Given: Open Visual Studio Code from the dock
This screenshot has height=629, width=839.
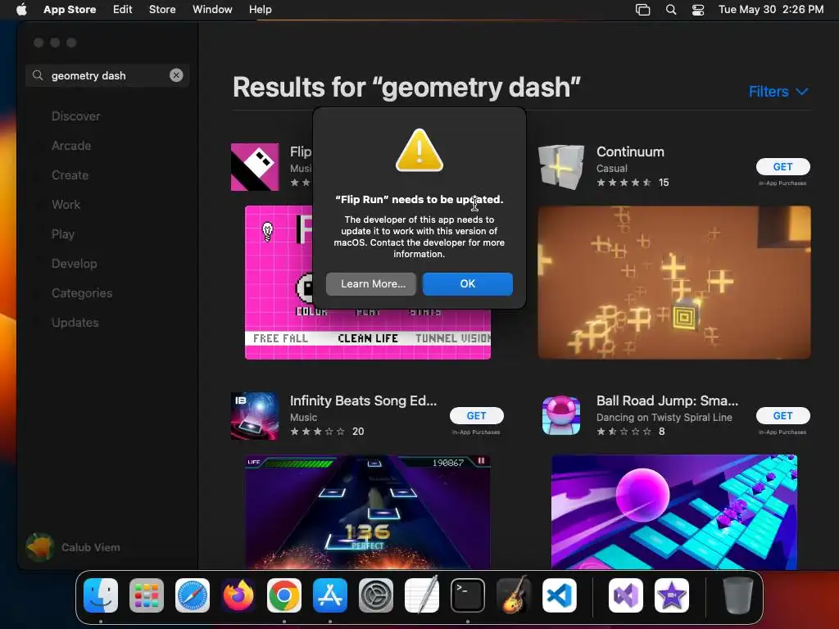Looking at the screenshot, I should coord(560,595).
